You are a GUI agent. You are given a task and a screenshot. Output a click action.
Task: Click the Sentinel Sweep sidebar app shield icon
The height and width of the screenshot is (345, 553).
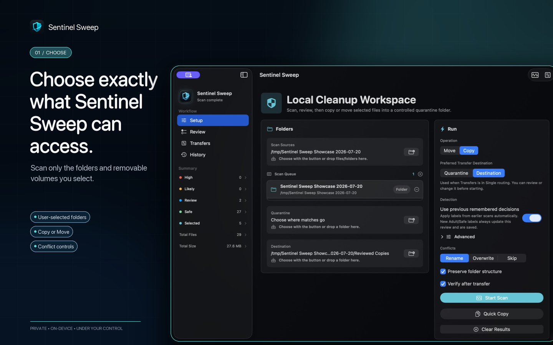[x=186, y=96]
